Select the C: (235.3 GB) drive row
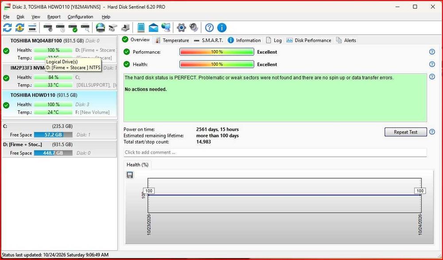The width and height of the screenshot is (443, 260). (x=59, y=131)
